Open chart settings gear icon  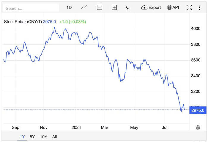point(198,127)
